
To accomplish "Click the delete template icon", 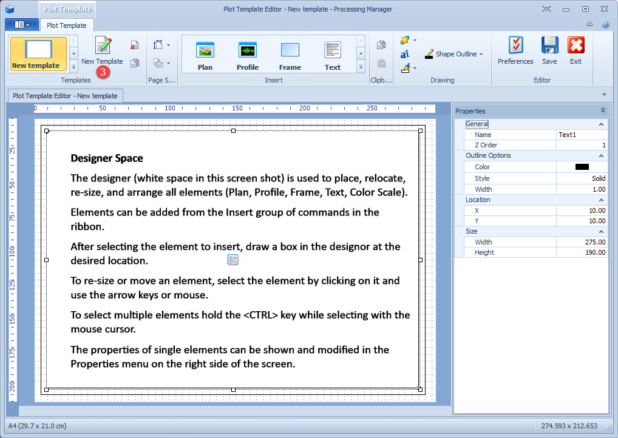I will click(134, 45).
